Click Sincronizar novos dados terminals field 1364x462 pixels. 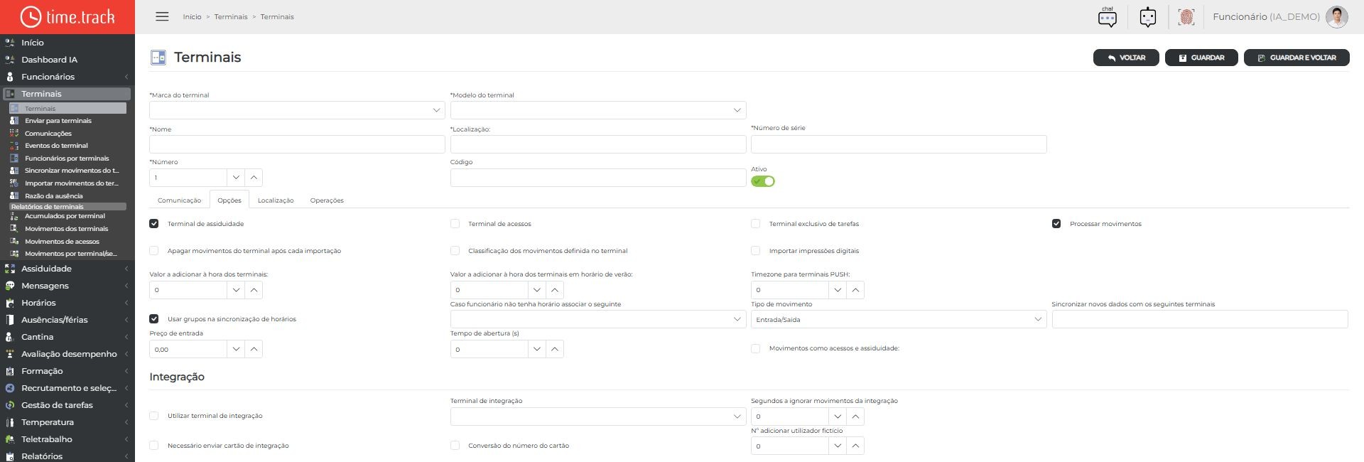tap(1200, 320)
